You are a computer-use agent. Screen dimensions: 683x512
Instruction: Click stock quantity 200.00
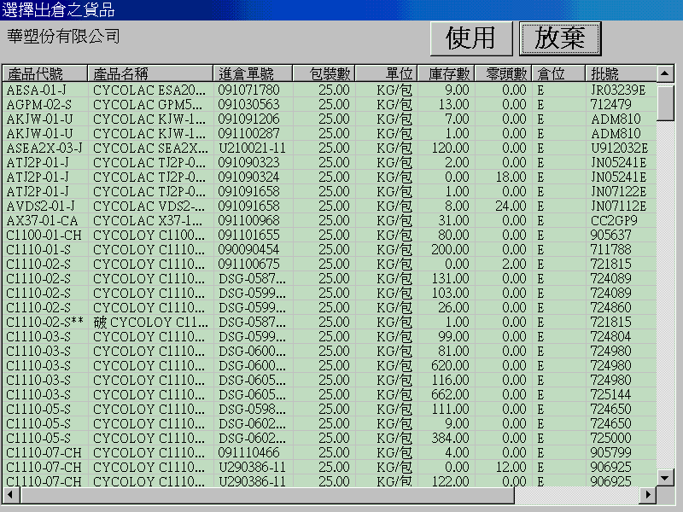pos(451,249)
